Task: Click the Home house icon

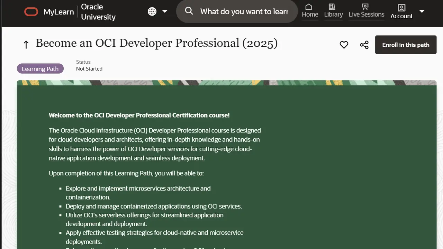Action: [x=309, y=7]
